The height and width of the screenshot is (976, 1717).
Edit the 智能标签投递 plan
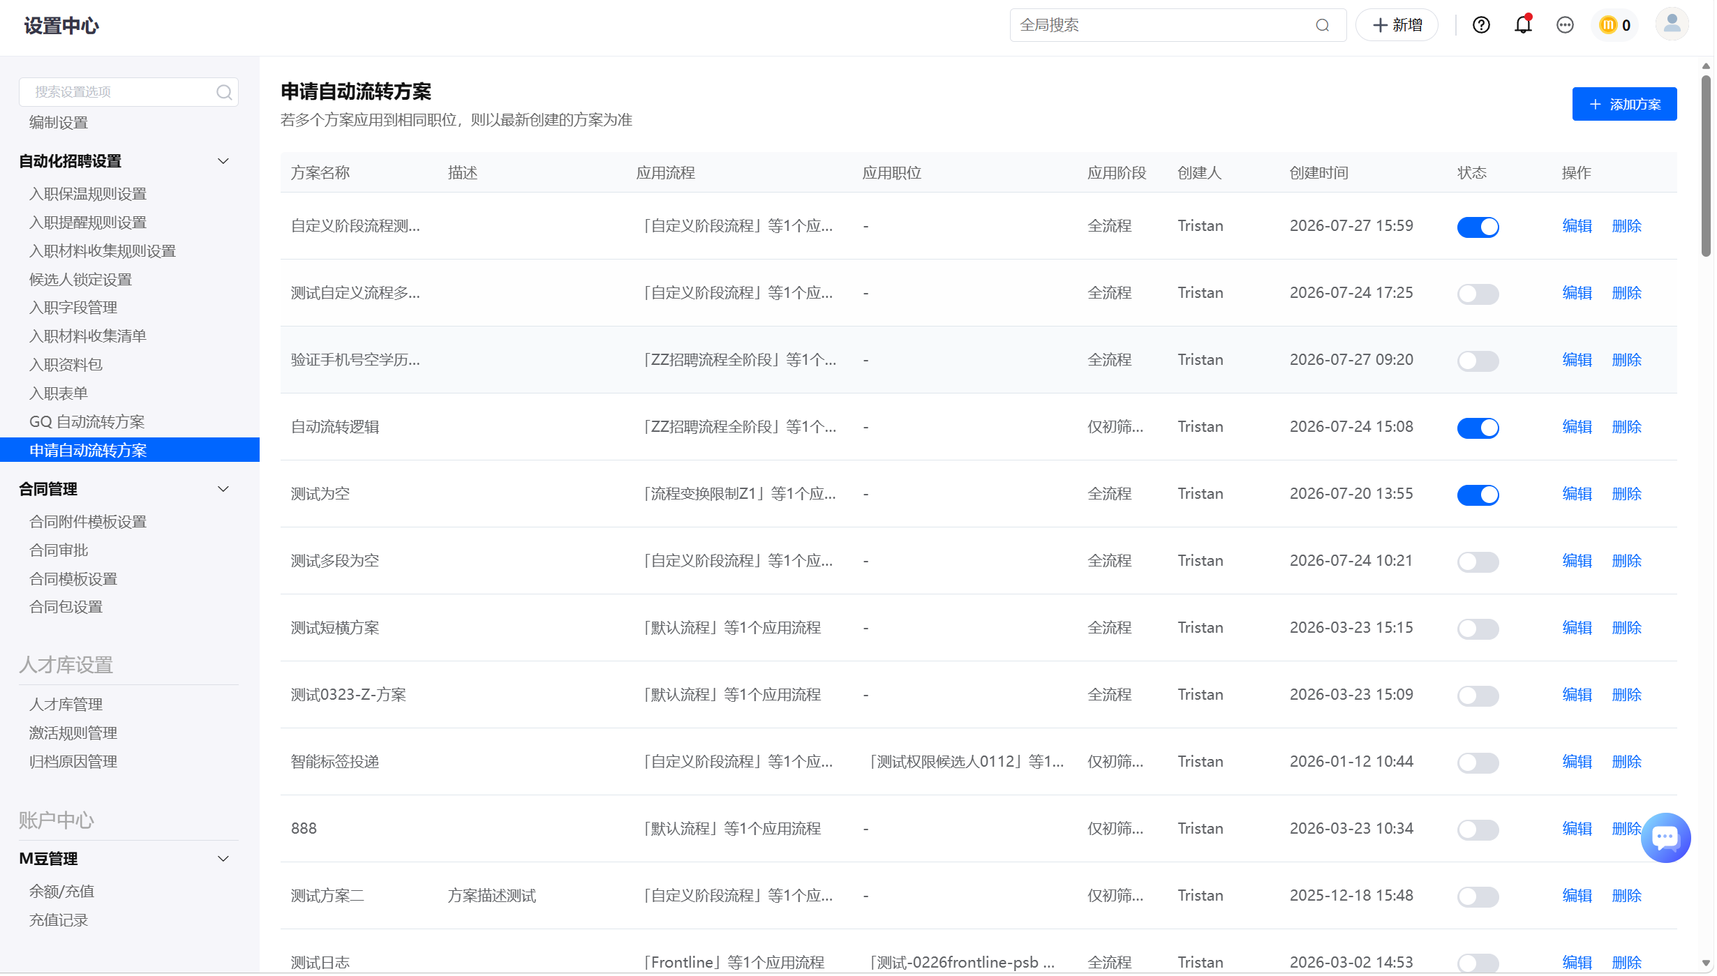[x=1577, y=762]
